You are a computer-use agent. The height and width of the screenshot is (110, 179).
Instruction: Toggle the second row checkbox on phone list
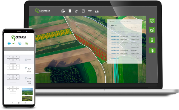[x=26, y=68]
